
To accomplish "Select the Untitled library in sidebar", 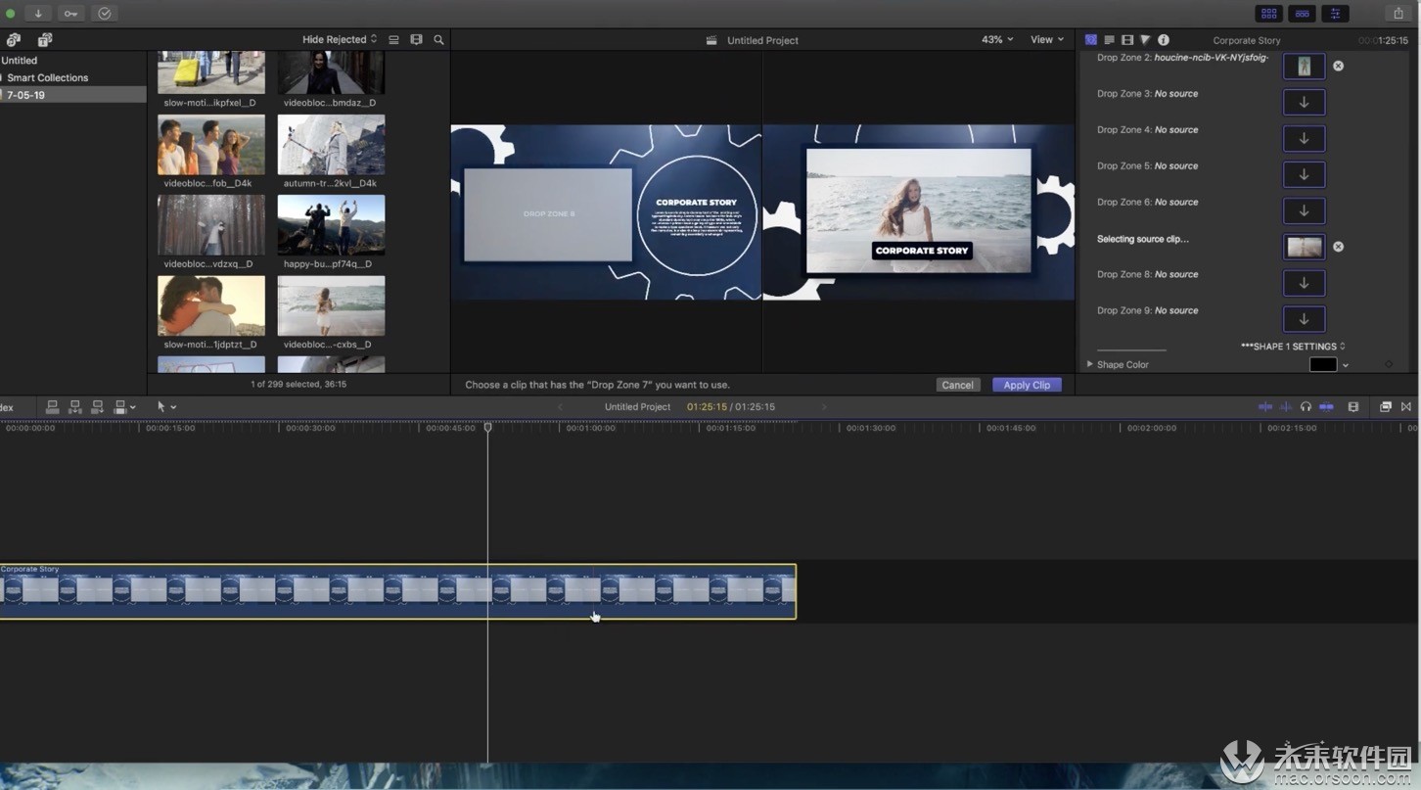I will (20, 60).
